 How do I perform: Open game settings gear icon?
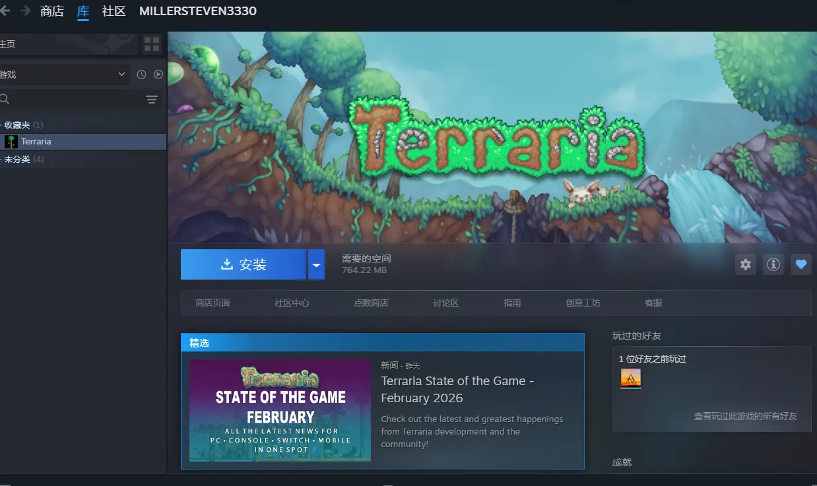point(746,264)
